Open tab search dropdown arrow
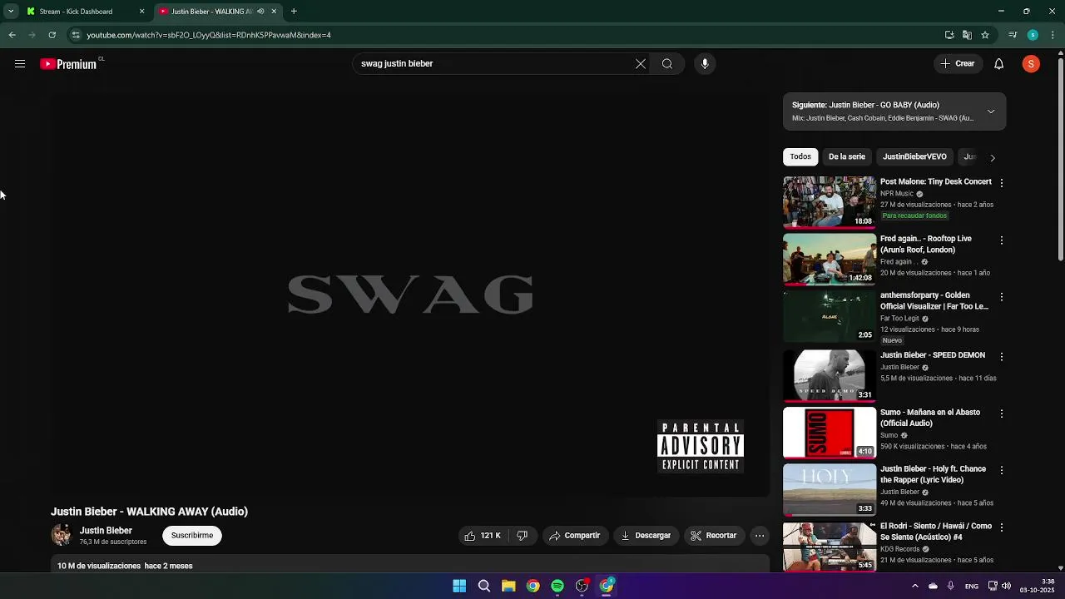Image resolution: width=1065 pixels, height=599 pixels. pyautogui.click(x=11, y=12)
